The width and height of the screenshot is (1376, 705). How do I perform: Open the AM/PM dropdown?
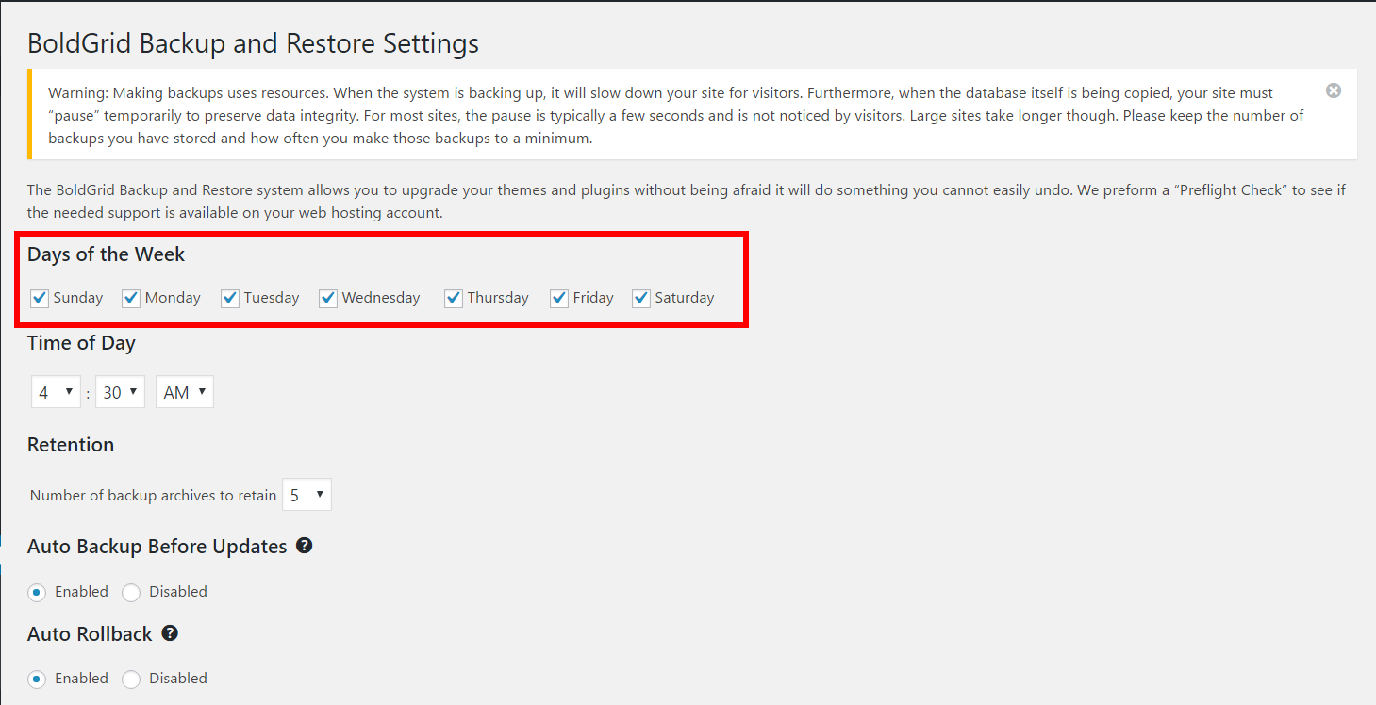click(185, 392)
